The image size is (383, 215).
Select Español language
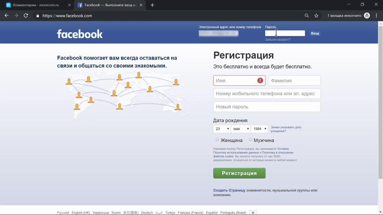(212, 213)
